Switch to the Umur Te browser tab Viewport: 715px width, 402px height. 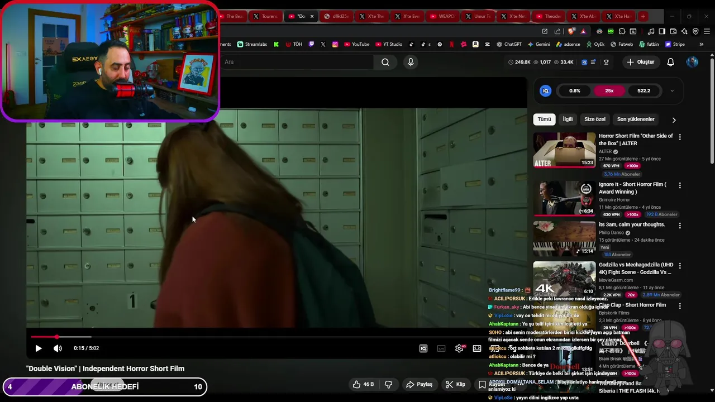(478, 16)
